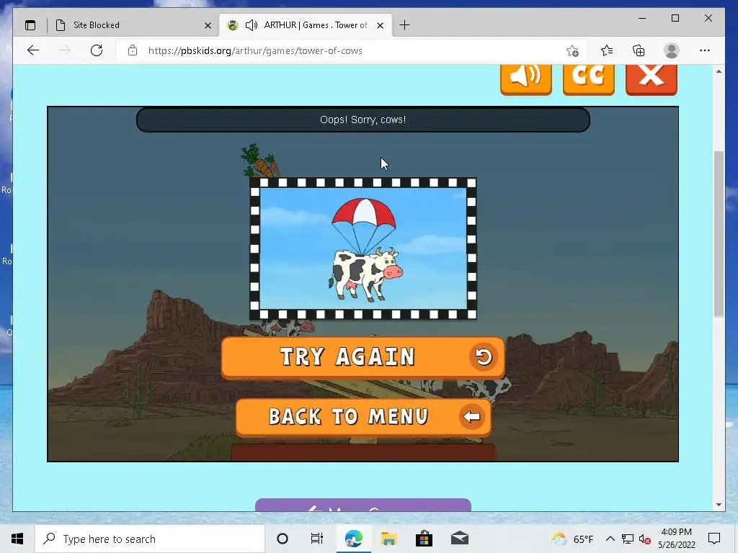This screenshot has height=553, width=738.
Task: Open the Favorites list icon
Action: [607, 50]
